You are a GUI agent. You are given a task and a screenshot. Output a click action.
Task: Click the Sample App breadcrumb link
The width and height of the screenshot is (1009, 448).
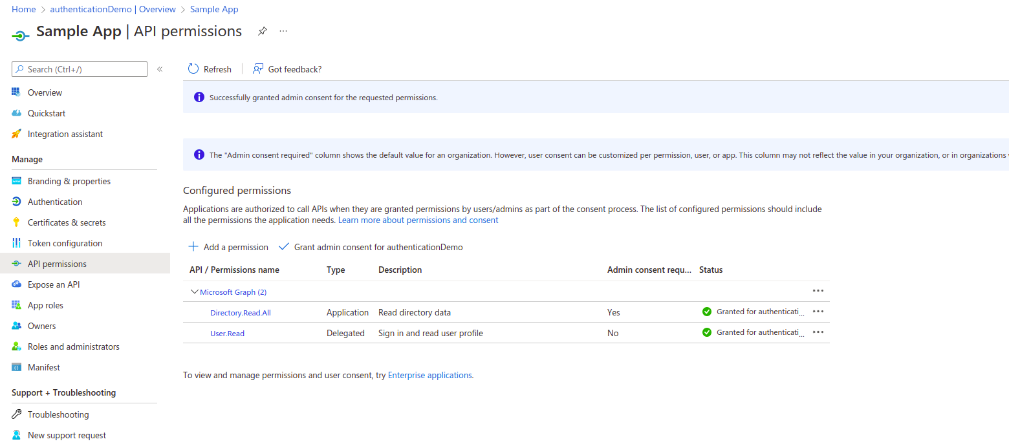coord(214,9)
